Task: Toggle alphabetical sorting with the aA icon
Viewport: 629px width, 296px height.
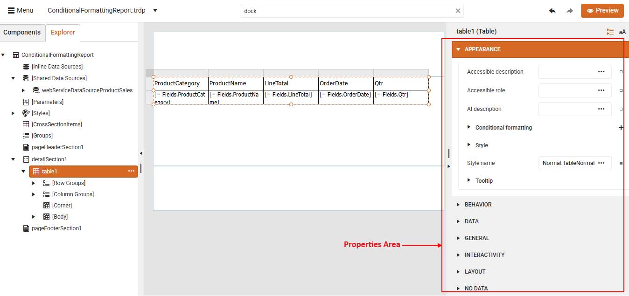Action: coord(622,31)
